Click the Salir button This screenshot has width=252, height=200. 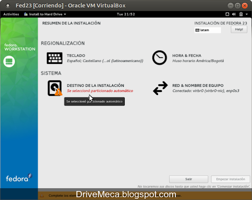(x=189, y=179)
